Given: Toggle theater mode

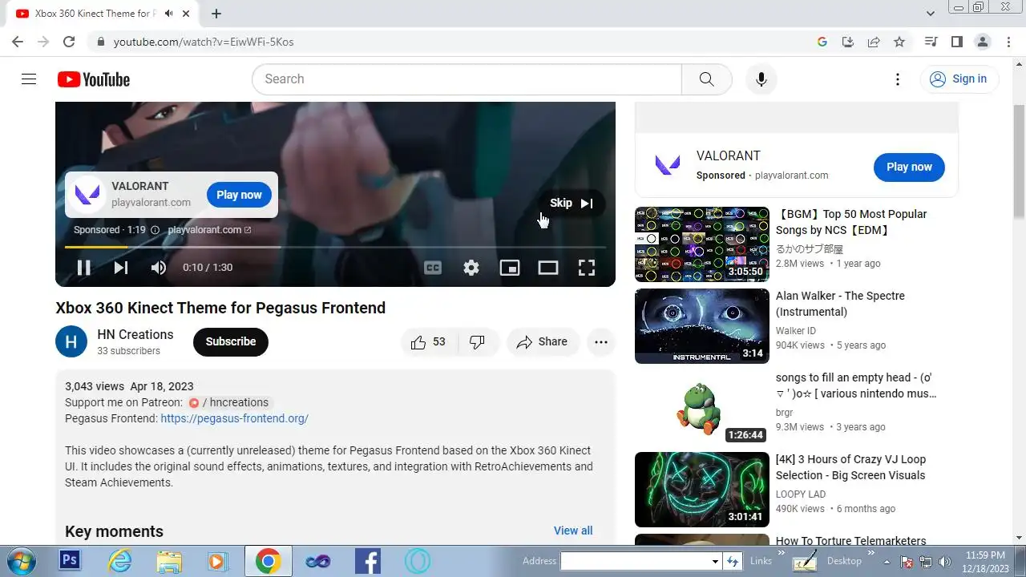Looking at the screenshot, I should (548, 268).
